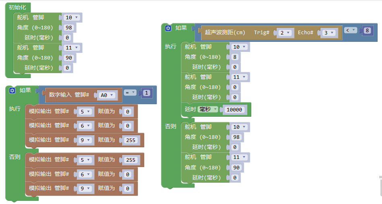The height and width of the screenshot is (204, 382).
Task: Open pin 11 dropdown in 初始化 block
Action: click(72, 48)
